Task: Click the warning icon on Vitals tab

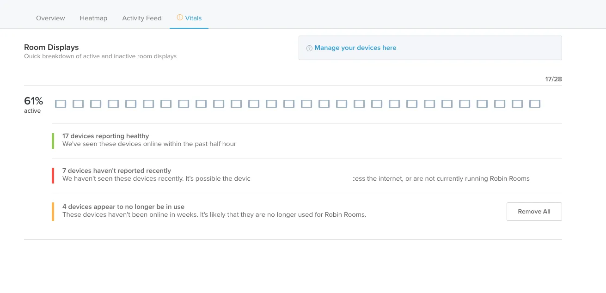Action: pyautogui.click(x=180, y=18)
